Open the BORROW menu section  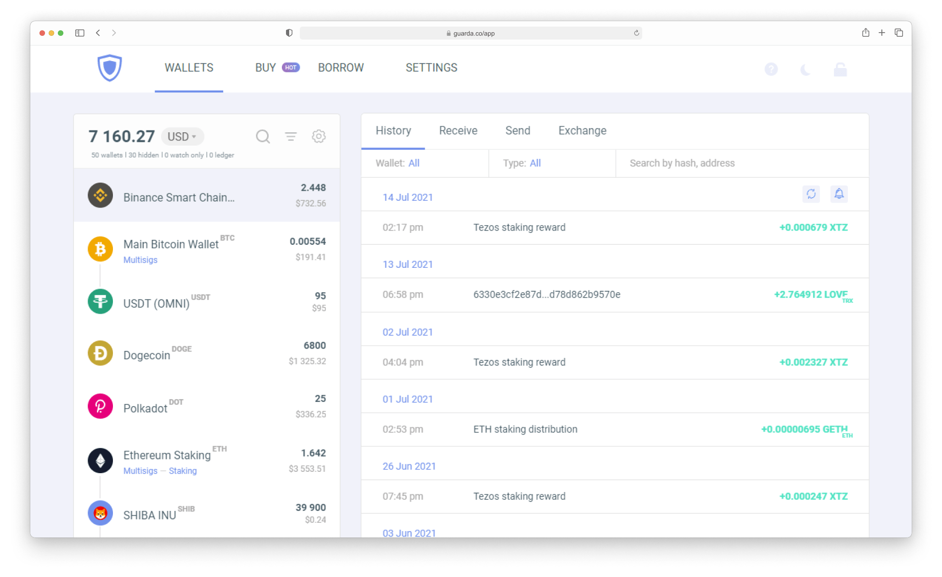(342, 68)
